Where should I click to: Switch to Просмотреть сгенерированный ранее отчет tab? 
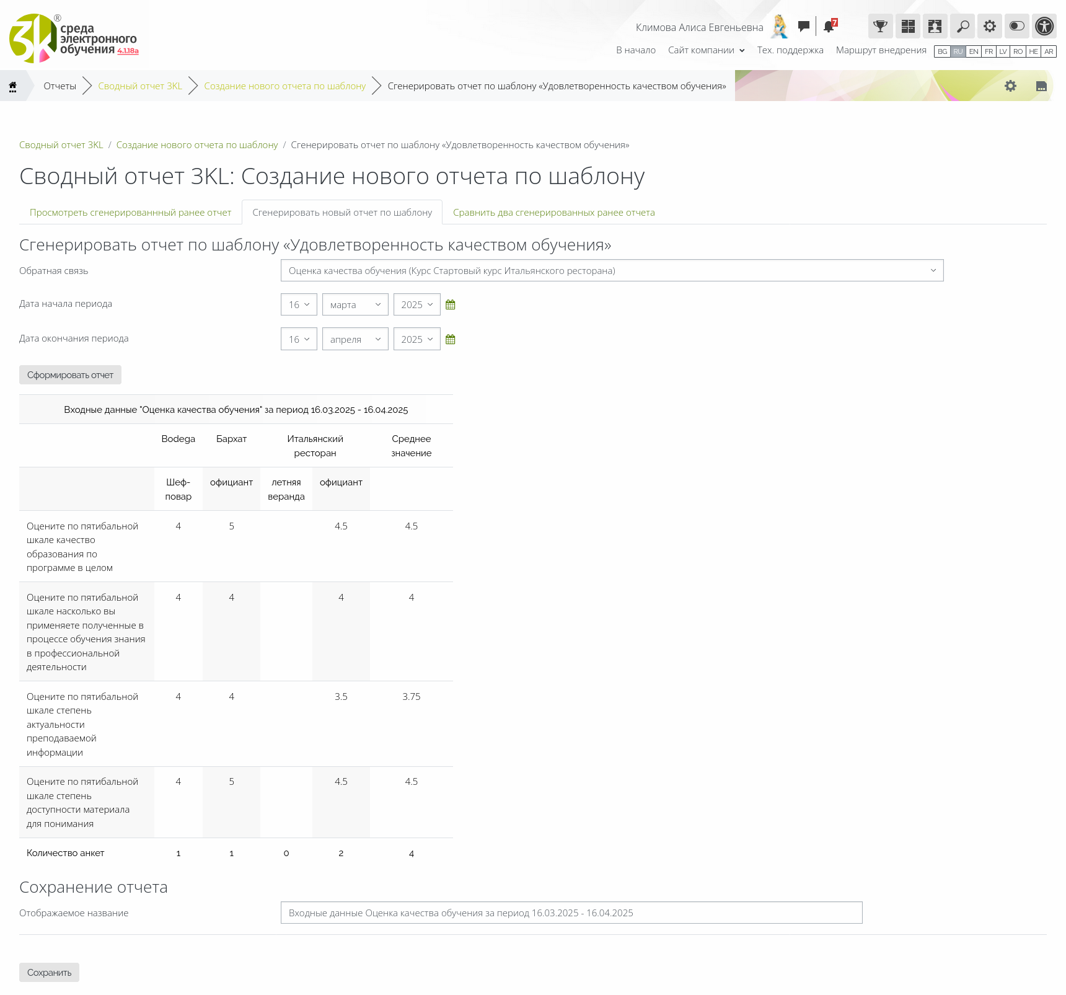coord(130,213)
